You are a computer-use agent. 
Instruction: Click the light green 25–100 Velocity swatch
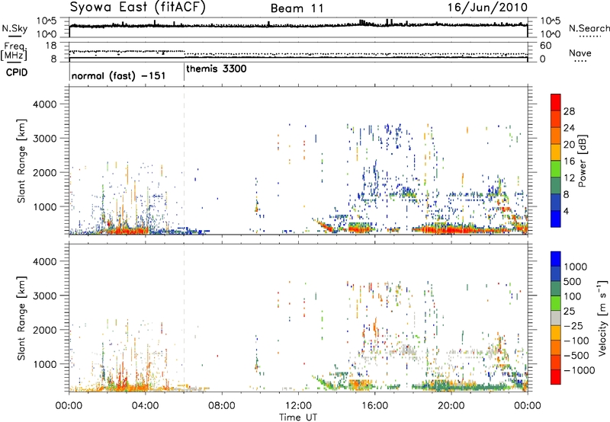tap(556, 303)
